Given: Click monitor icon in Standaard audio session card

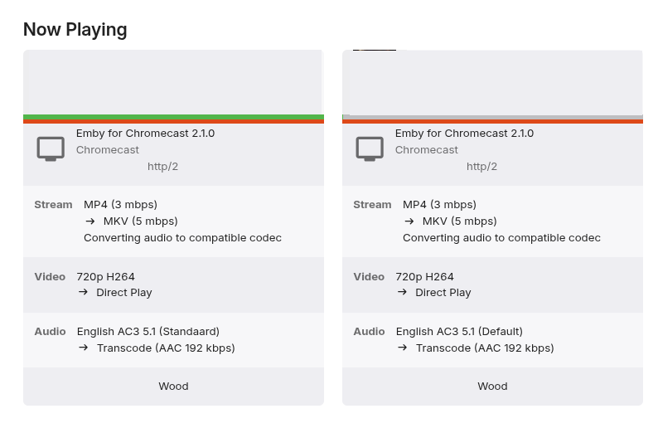Looking at the screenshot, I should pos(51,149).
